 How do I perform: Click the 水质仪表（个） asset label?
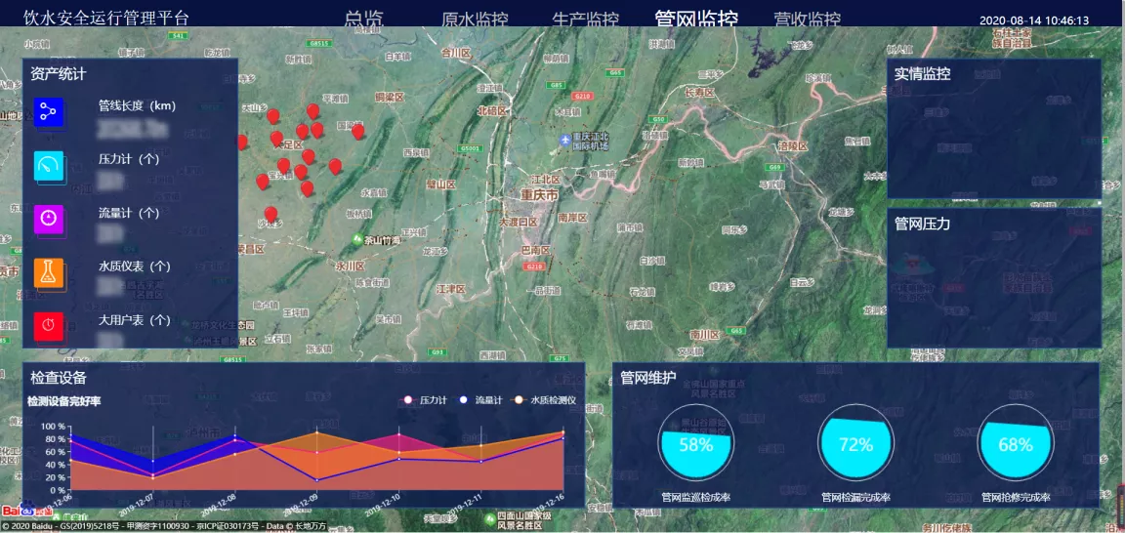[134, 266]
